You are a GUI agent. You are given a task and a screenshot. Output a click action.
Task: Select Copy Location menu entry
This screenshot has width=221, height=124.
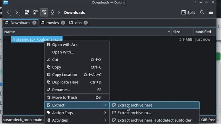tap(77, 75)
